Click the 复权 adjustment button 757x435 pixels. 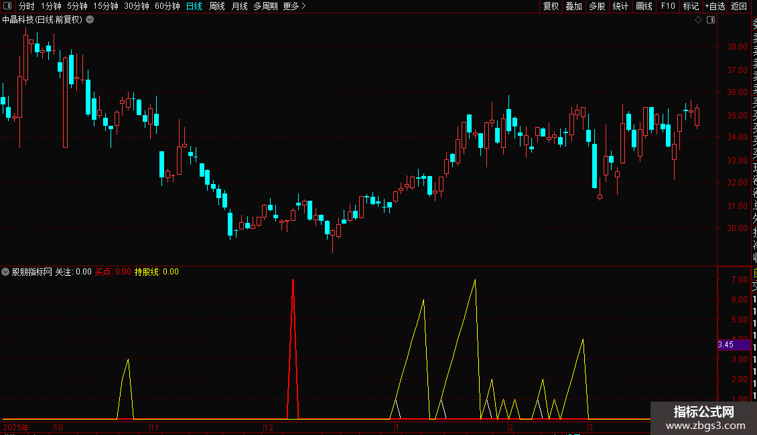(x=551, y=6)
